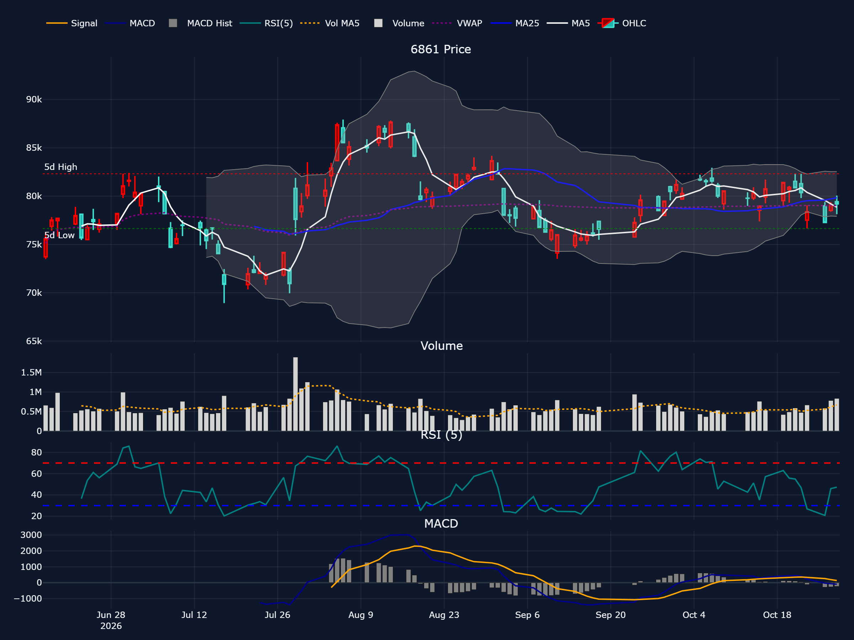Click the '5d High' annotation label
The image size is (854, 640).
pos(60,167)
